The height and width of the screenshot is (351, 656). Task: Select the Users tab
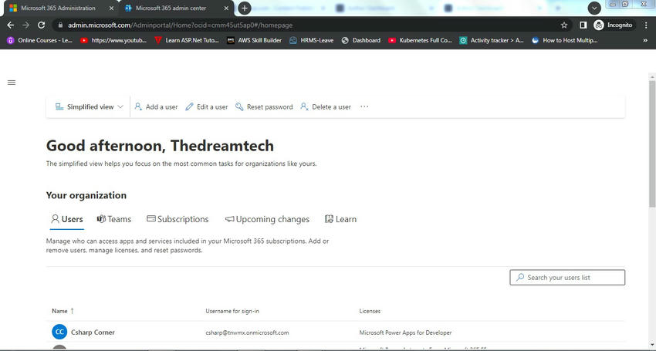tap(67, 219)
